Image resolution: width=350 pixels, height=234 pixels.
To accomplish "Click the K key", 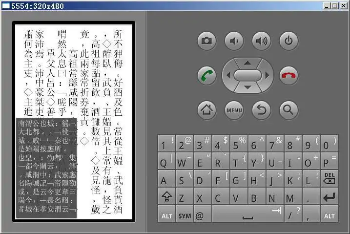I will (293, 179).
